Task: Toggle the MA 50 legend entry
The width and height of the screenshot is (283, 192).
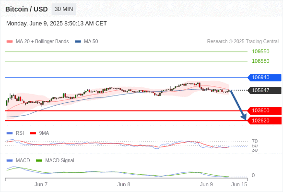Action: click(86, 42)
